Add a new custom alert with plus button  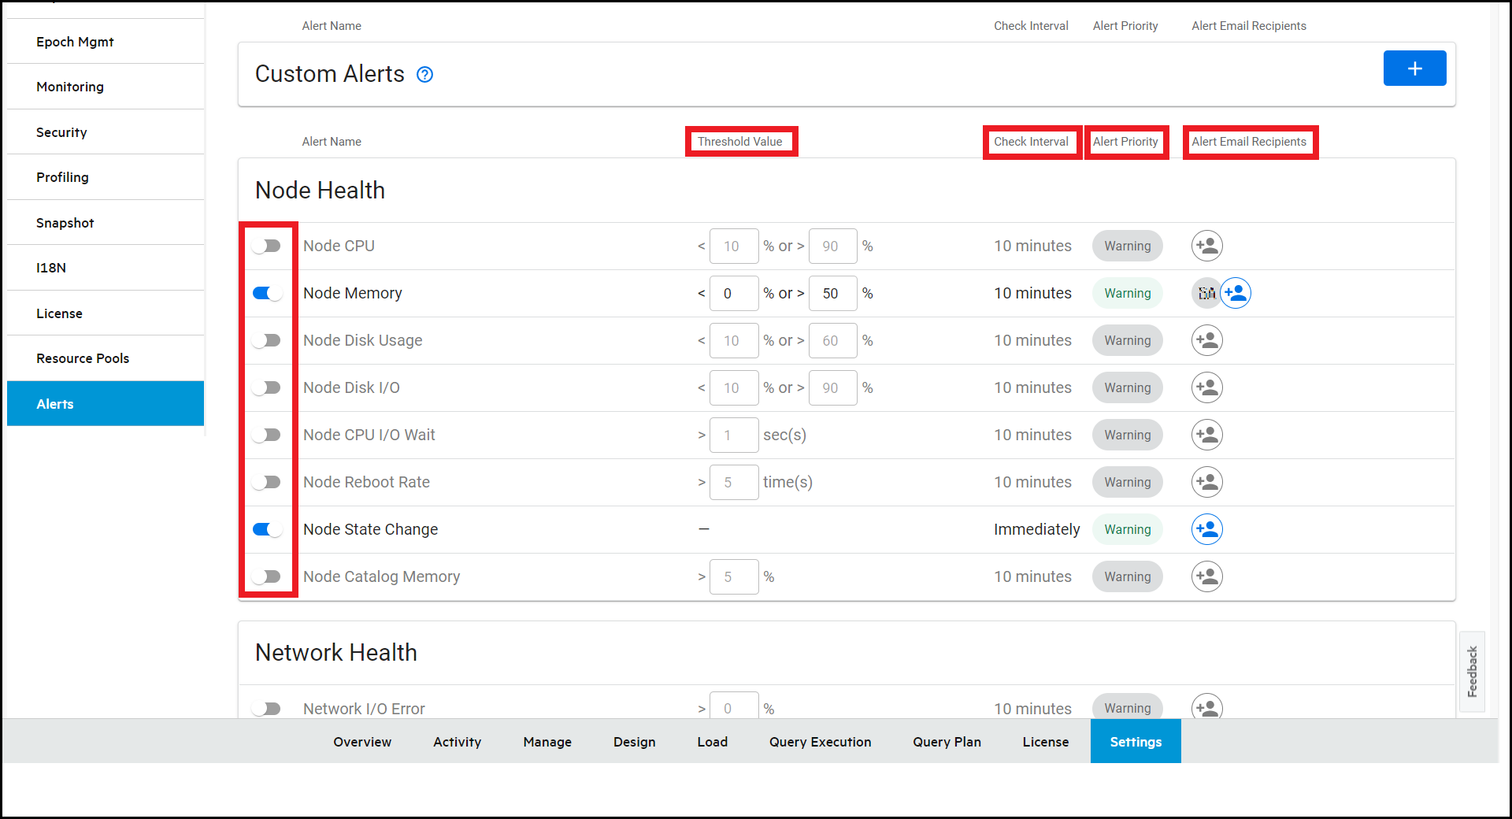1414,69
